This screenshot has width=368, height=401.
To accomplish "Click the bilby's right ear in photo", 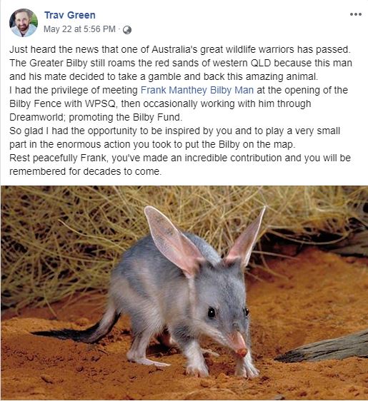I will [x=246, y=238].
